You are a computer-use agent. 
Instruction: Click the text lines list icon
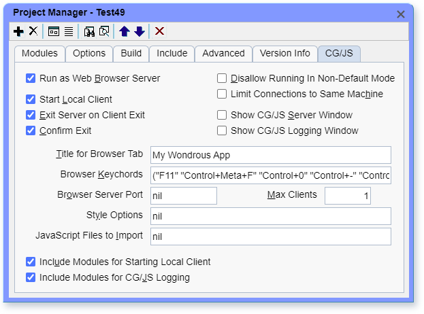click(x=69, y=31)
